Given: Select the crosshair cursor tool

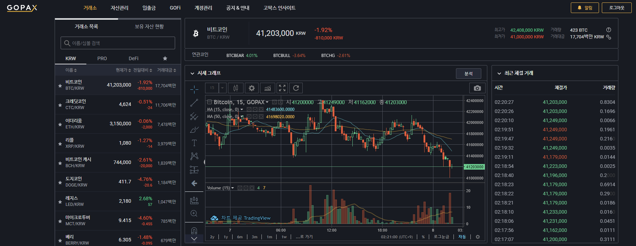Looking at the screenshot, I should click(194, 89).
